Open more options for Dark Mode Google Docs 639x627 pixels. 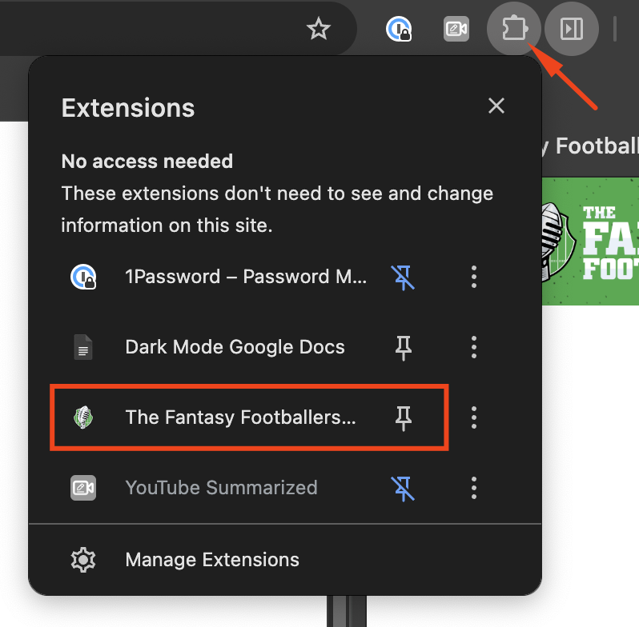click(473, 347)
